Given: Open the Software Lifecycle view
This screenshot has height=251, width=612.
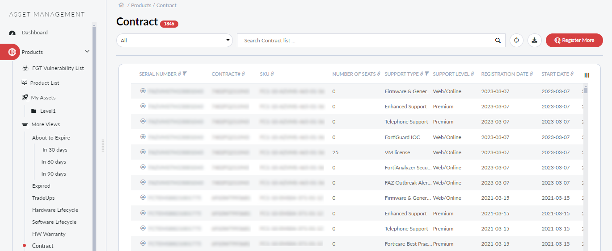Looking at the screenshot, I should point(54,222).
